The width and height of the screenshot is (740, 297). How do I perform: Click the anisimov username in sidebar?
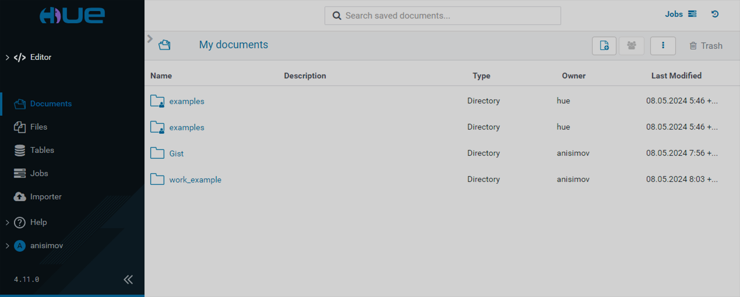(x=47, y=246)
